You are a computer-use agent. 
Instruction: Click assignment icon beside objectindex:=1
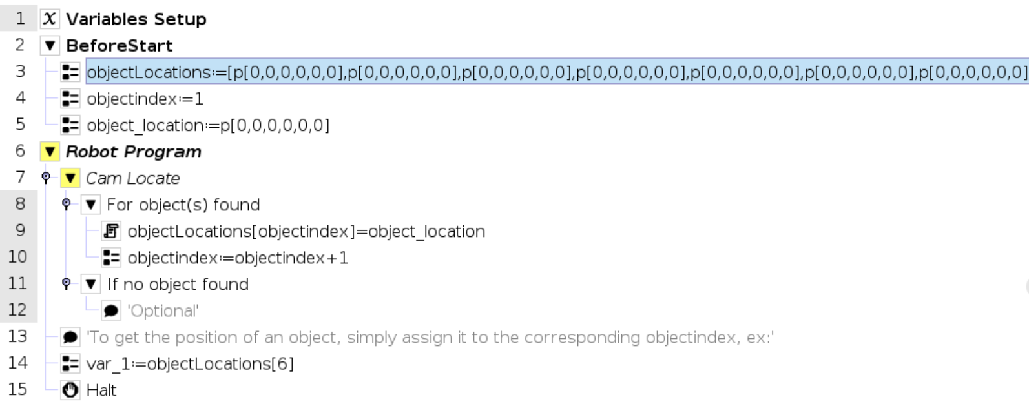coord(70,99)
